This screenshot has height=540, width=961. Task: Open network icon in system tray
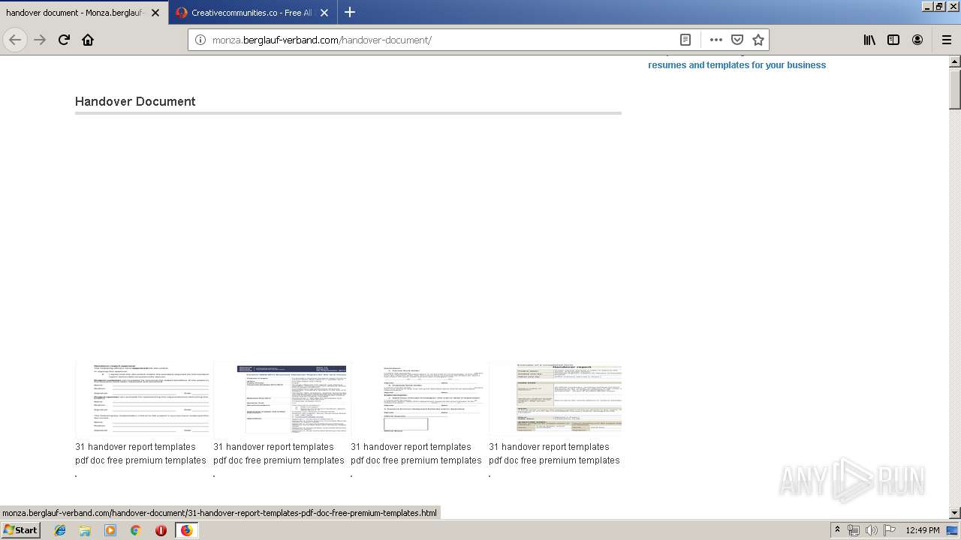point(854,530)
